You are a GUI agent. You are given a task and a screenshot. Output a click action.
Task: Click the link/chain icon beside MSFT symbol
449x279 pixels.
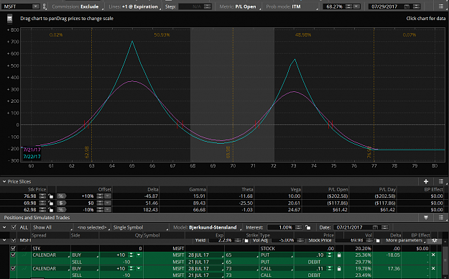pos(45,6)
